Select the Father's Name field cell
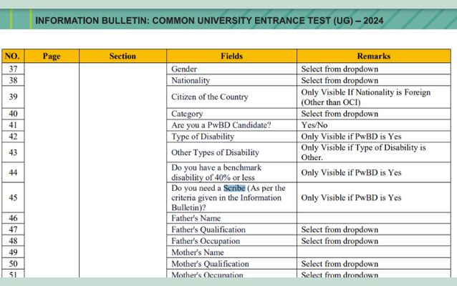Image resolution: width=457 pixels, height=286 pixels. [196, 218]
